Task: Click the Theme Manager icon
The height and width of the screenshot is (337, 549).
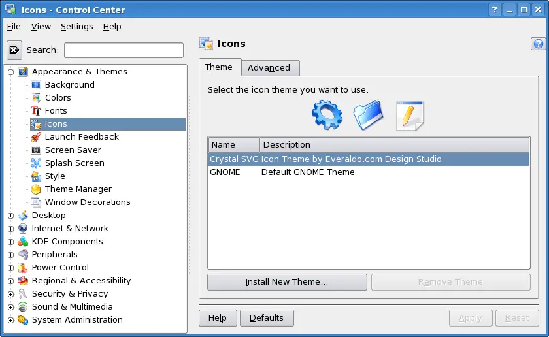Action: pyautogui.click(x=36, y=189)
